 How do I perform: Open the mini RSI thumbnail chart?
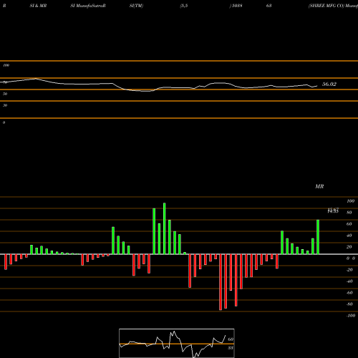[x=177, y=343]
